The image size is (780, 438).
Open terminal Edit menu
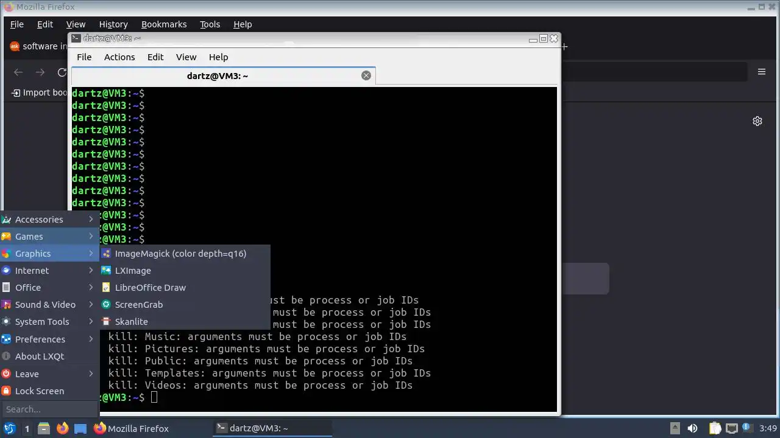pos(155,57)
